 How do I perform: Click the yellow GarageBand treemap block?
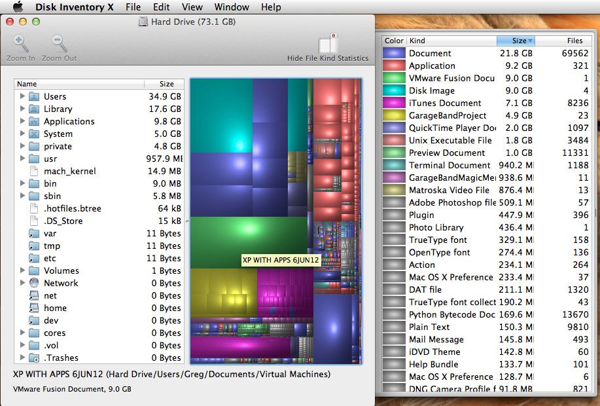pyautogui.click(x=224, y=293)
